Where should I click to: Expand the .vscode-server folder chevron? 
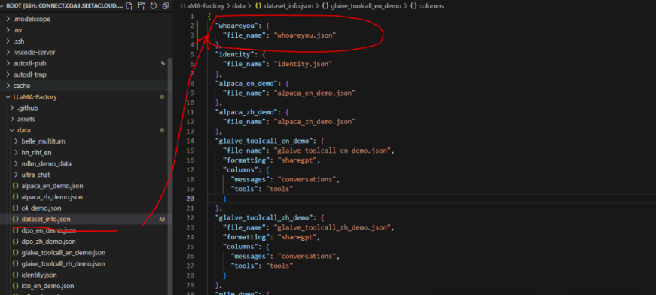click(8, 53)
